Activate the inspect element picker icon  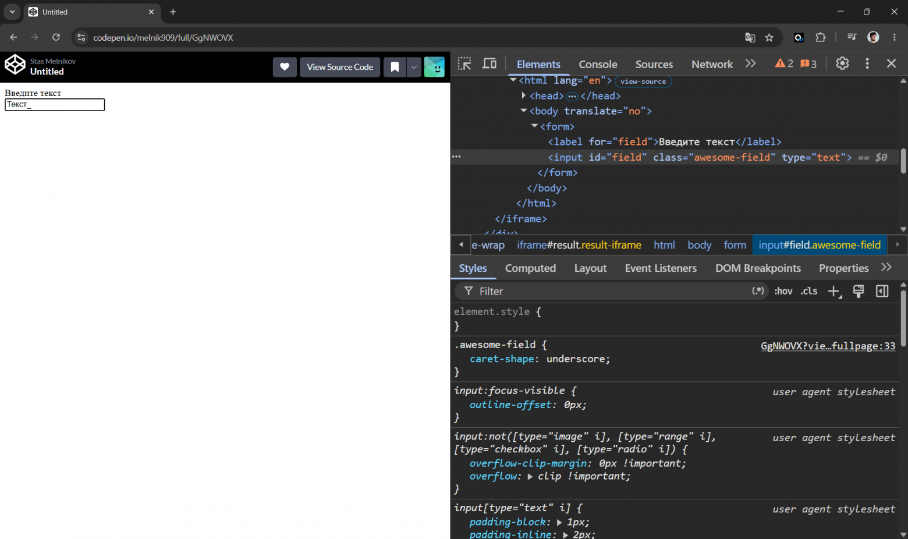464,64
